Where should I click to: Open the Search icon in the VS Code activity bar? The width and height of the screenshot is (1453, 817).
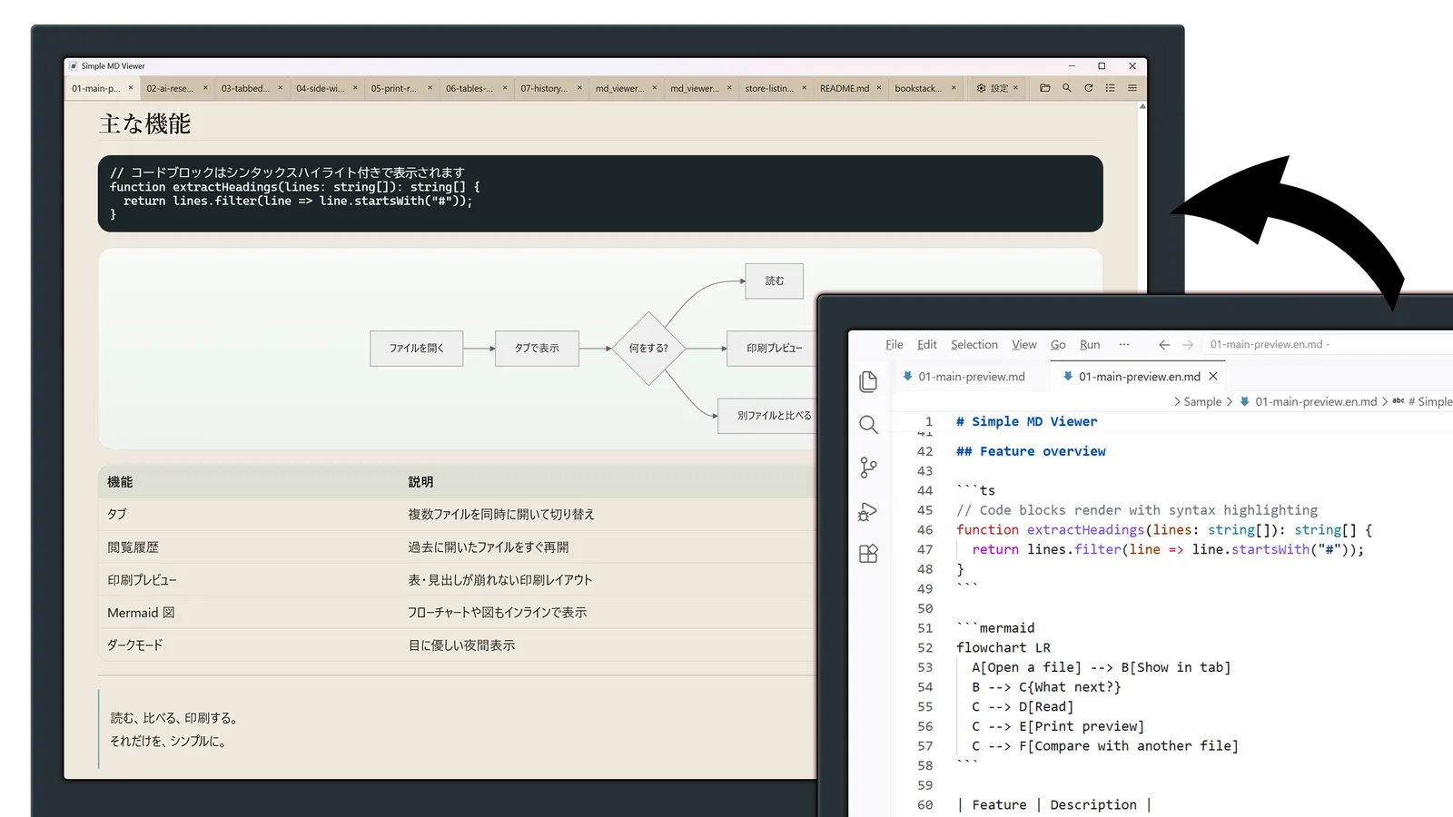(x=868, y=424)
